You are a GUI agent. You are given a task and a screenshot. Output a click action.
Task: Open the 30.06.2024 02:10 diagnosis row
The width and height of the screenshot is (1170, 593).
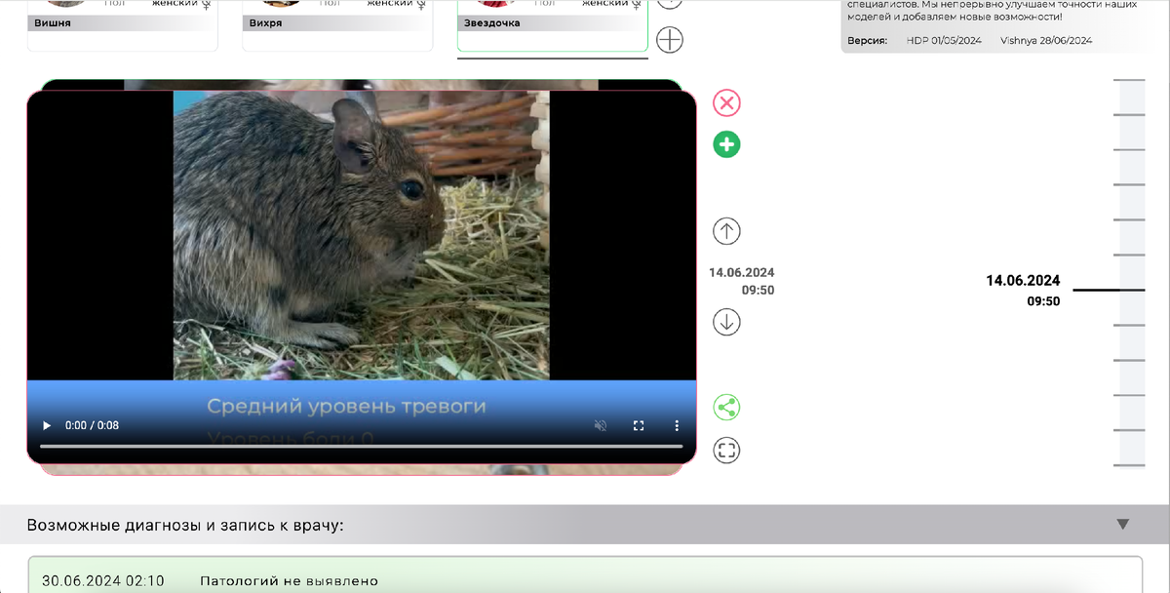585,577
